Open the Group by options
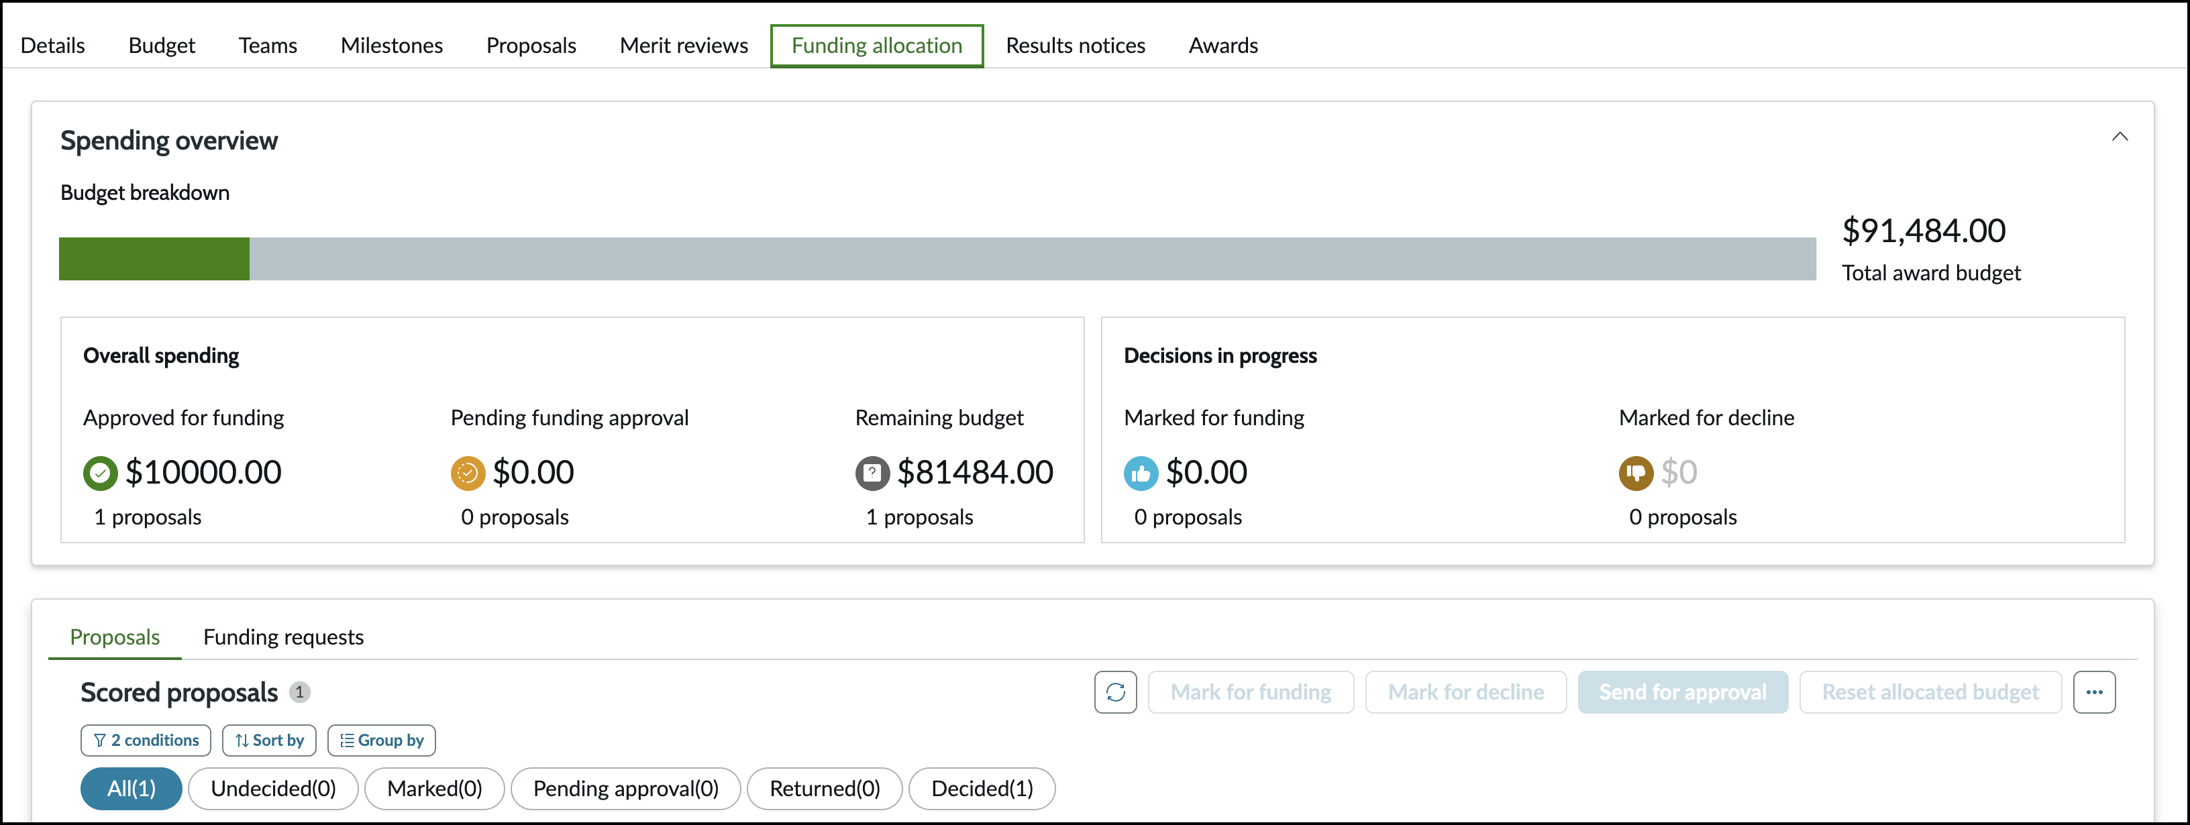The width and height of the screenshot is (2190, 825). coord(382,740)
